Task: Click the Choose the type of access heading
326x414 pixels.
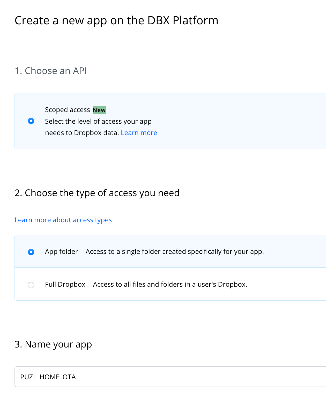Action: click(x=97, y=193)
